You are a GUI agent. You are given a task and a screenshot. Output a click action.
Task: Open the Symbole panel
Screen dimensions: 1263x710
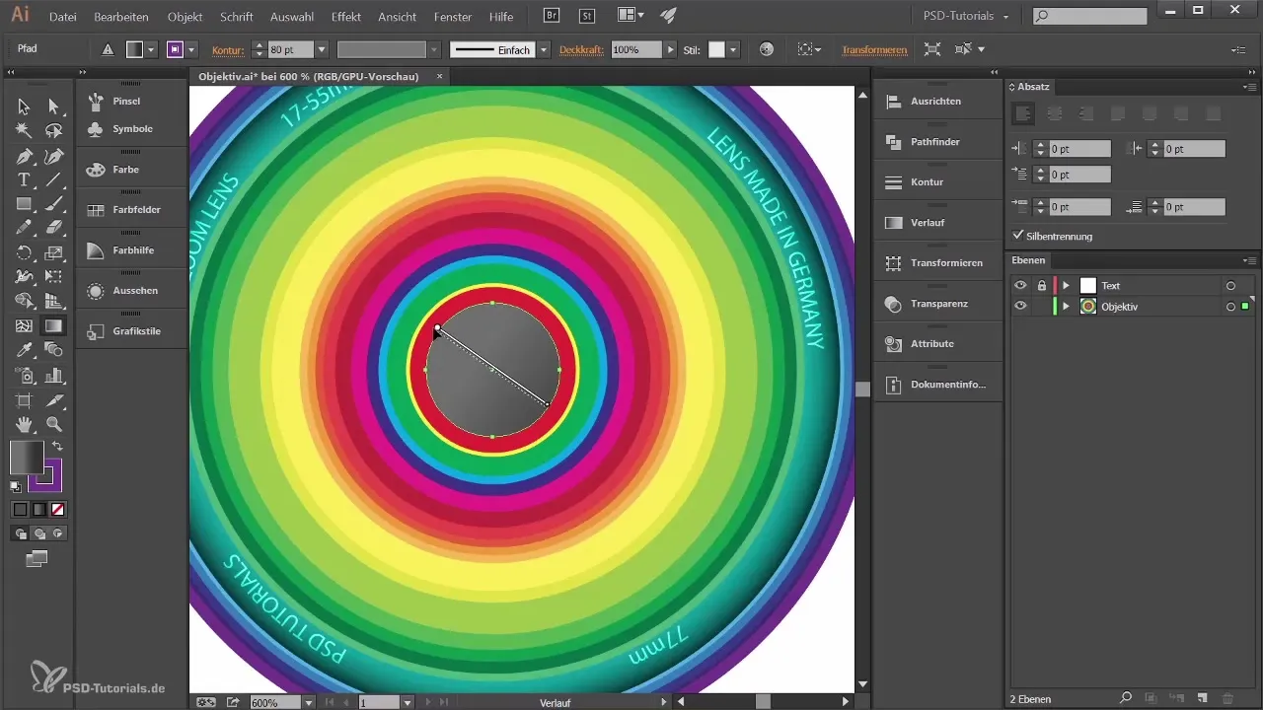131,128
